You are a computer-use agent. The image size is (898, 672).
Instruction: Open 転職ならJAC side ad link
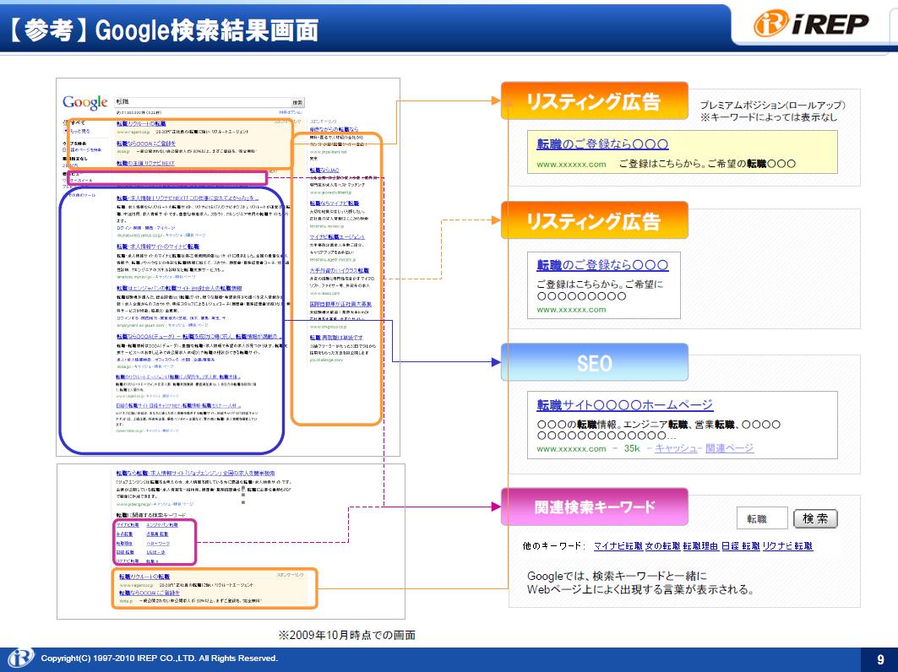(x=324, y=170)
